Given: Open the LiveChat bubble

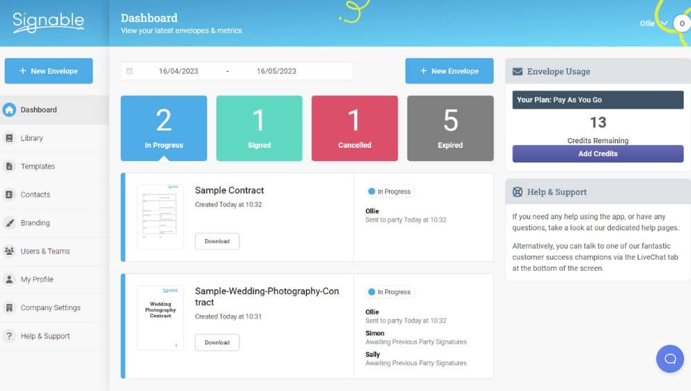Looking at the screenshot, I should click(x=670, y=359).
